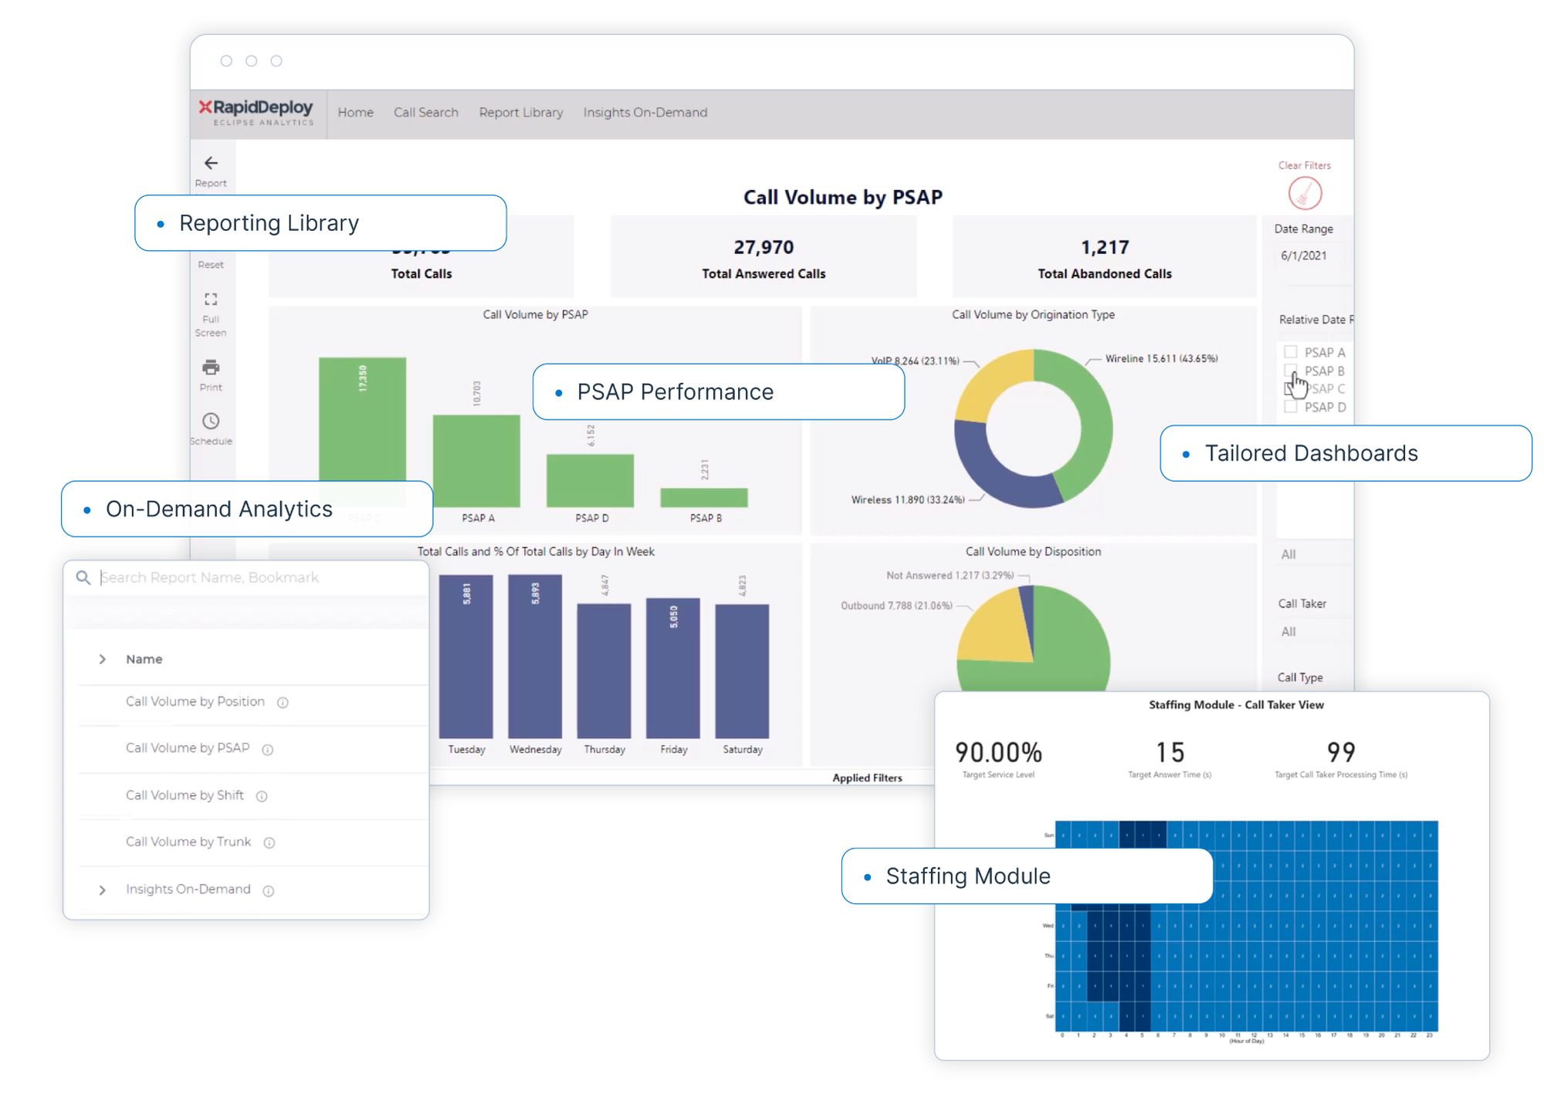Click info icon next to Call Volume by PSAP
The width and height of the screenshot is (1544, 1115).
click(x=268, y=750)
